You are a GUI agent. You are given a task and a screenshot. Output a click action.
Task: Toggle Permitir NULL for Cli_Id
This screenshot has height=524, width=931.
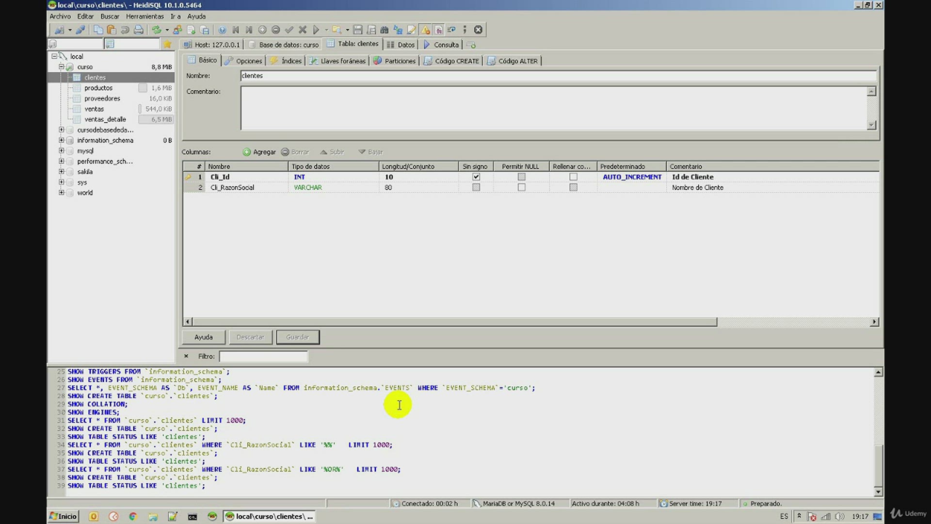[x=521, y=177]
